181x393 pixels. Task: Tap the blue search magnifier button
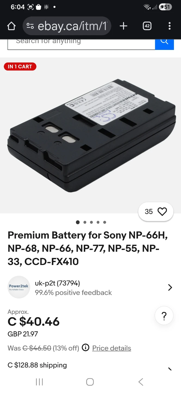tap(164, 44)
